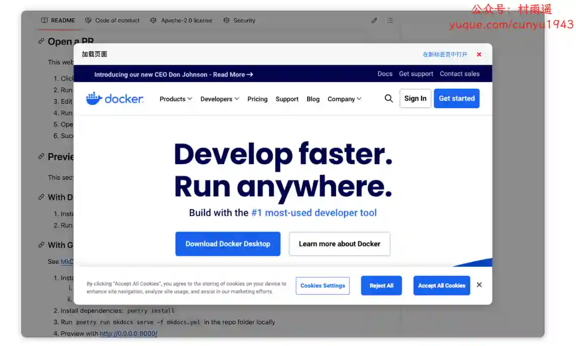Click the link anchor icon beside Open a PR
576x346 pixels.
click(41, 41)
